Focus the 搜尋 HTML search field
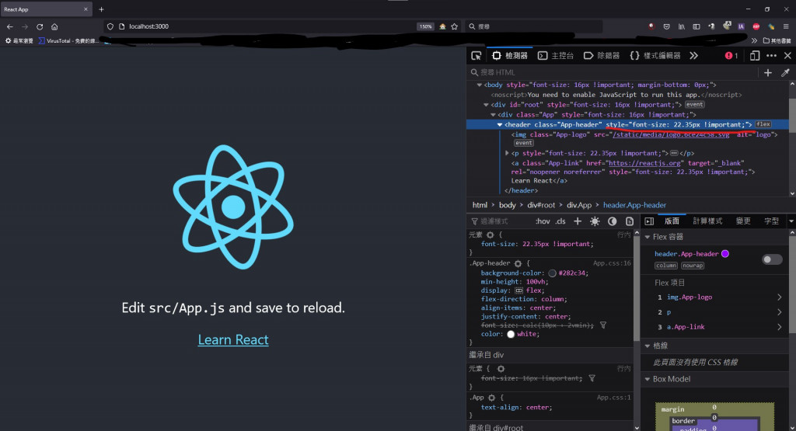The image size is (796, 431). pyautogui.click(x=613, y=72)
